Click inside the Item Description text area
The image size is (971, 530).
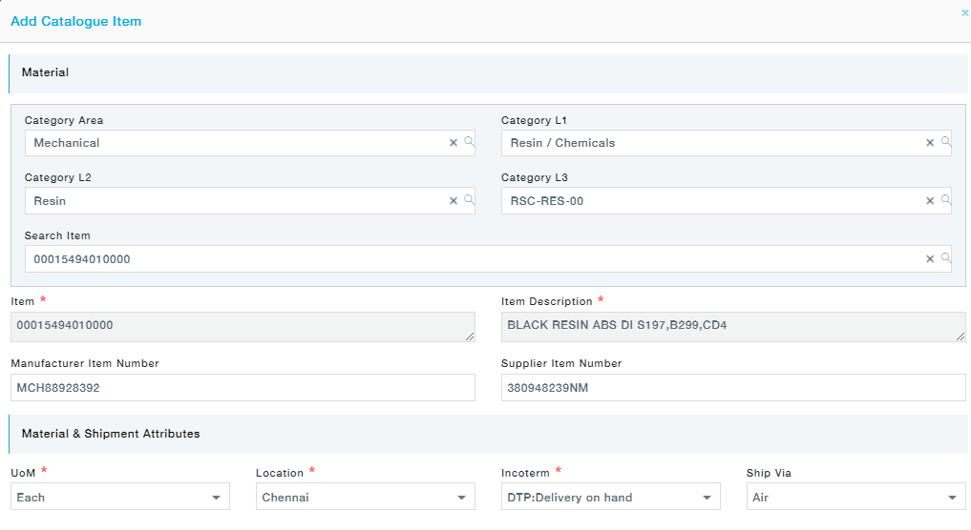[x=733, y=327]
